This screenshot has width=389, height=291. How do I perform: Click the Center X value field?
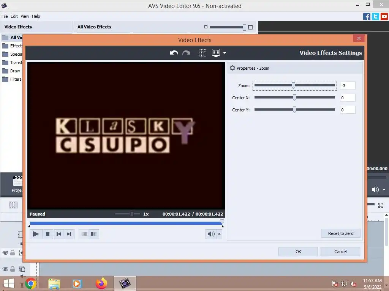coord(348,97)
